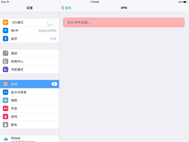This screenshot has width=189, height=142.
Task: Tap the iCloud cloud icon
Action: pyautogui.click(x=6, y=139)
